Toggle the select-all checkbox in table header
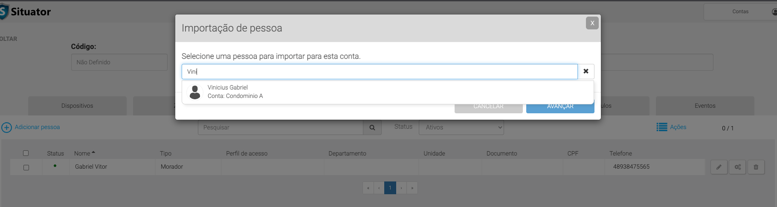The height and width of the screenshot is (207, 777). point(26,153)
